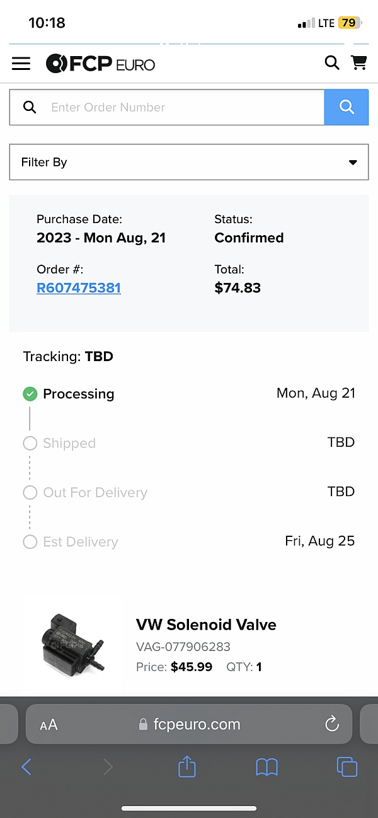The width and height of the screenshot is (378, 818).
Task: Expand the Filter By dropdown
Action: (x=189, y=162)
